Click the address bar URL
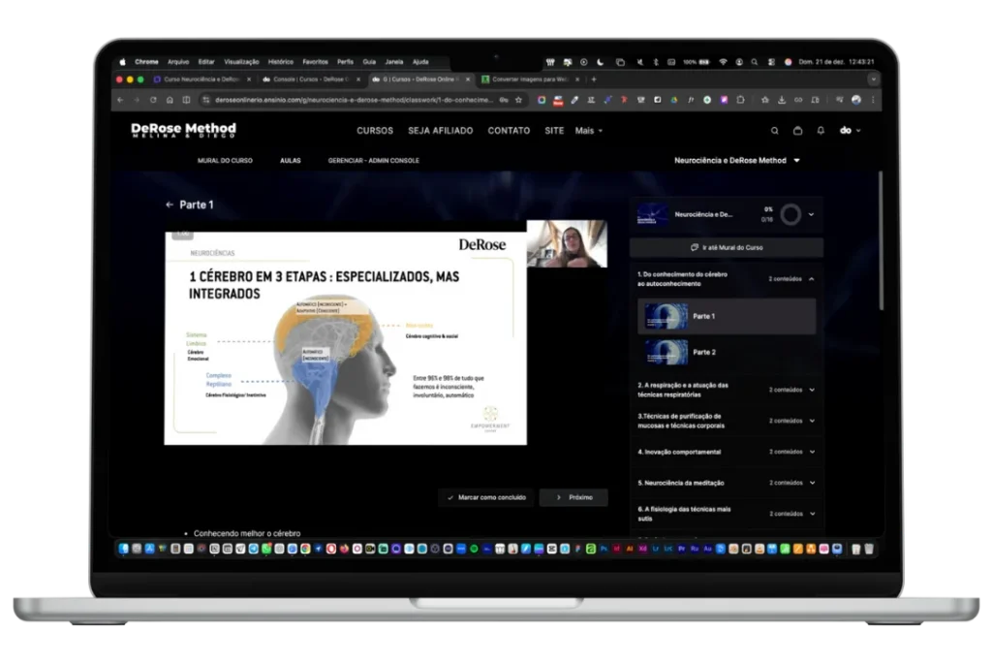This screenshot has width=992, height=662. point(353,100)
